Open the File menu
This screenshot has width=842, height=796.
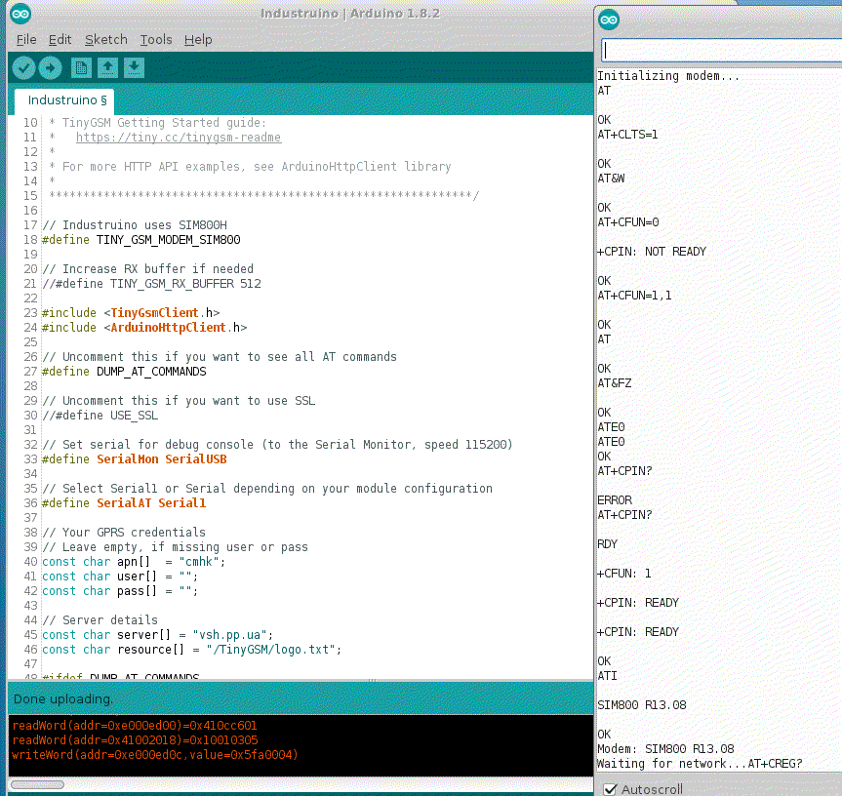click(x=26, y=40)
